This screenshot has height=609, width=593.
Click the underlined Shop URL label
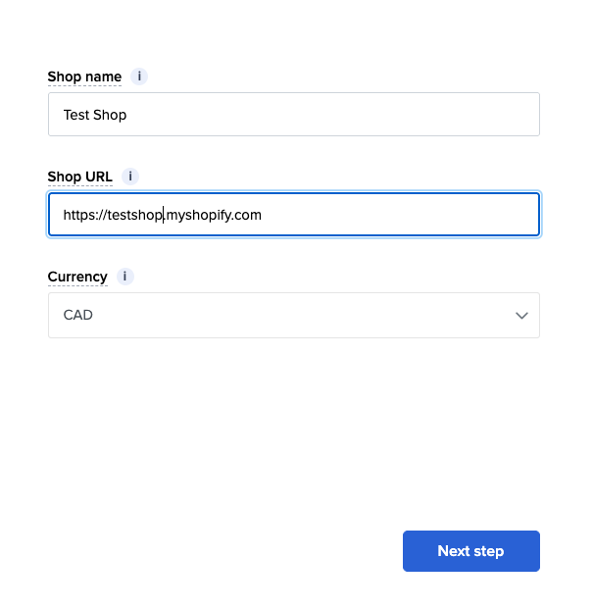80,178
